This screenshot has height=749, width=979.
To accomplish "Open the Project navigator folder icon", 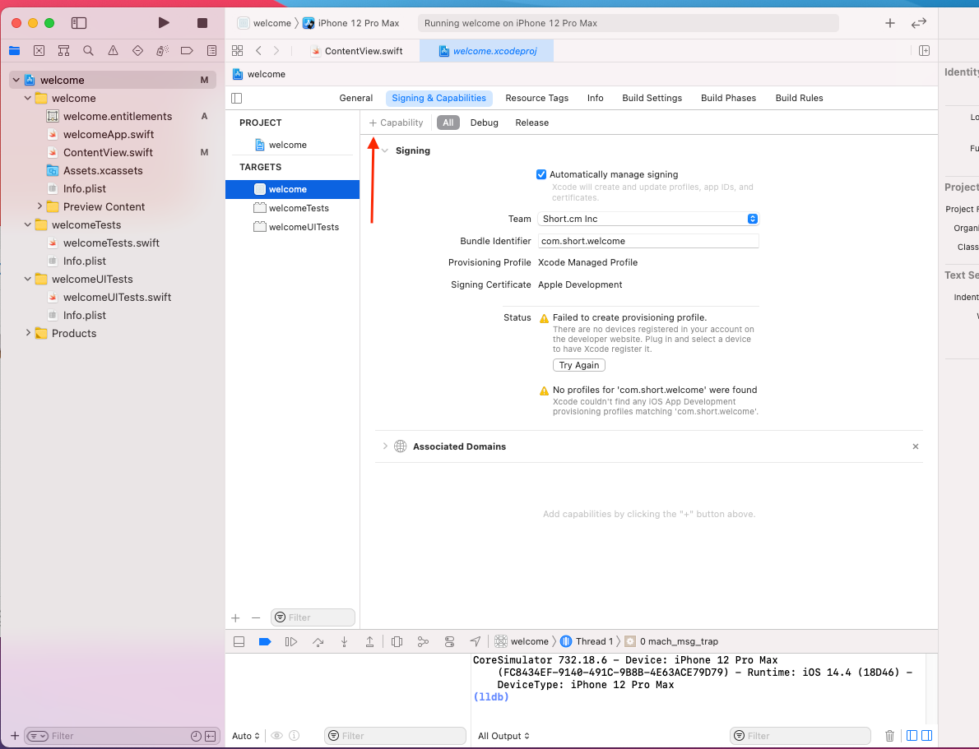I will coord(14,50).
